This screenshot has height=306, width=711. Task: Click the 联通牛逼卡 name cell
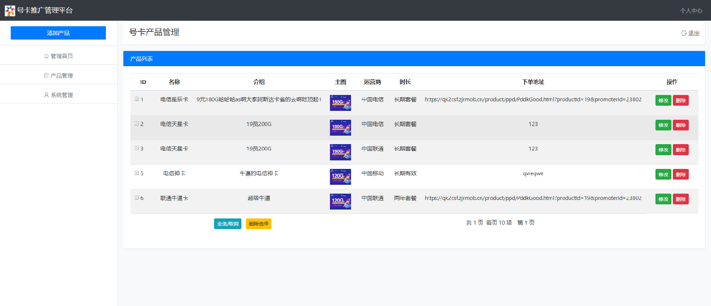(174, 198)
